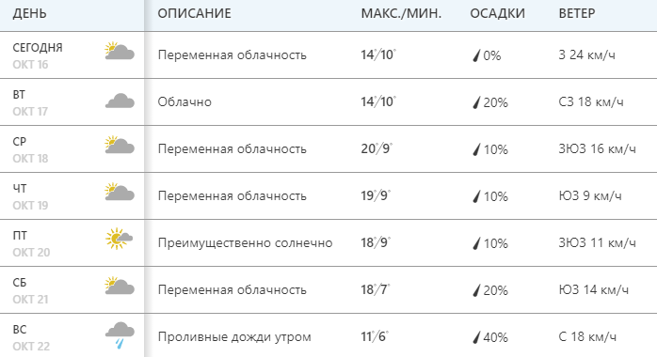Click the rain shower icon for ВС
The width and height of the screenshot is (657, 357).
120,335
